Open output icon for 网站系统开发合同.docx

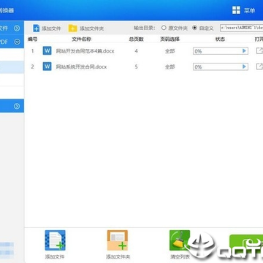259,66
